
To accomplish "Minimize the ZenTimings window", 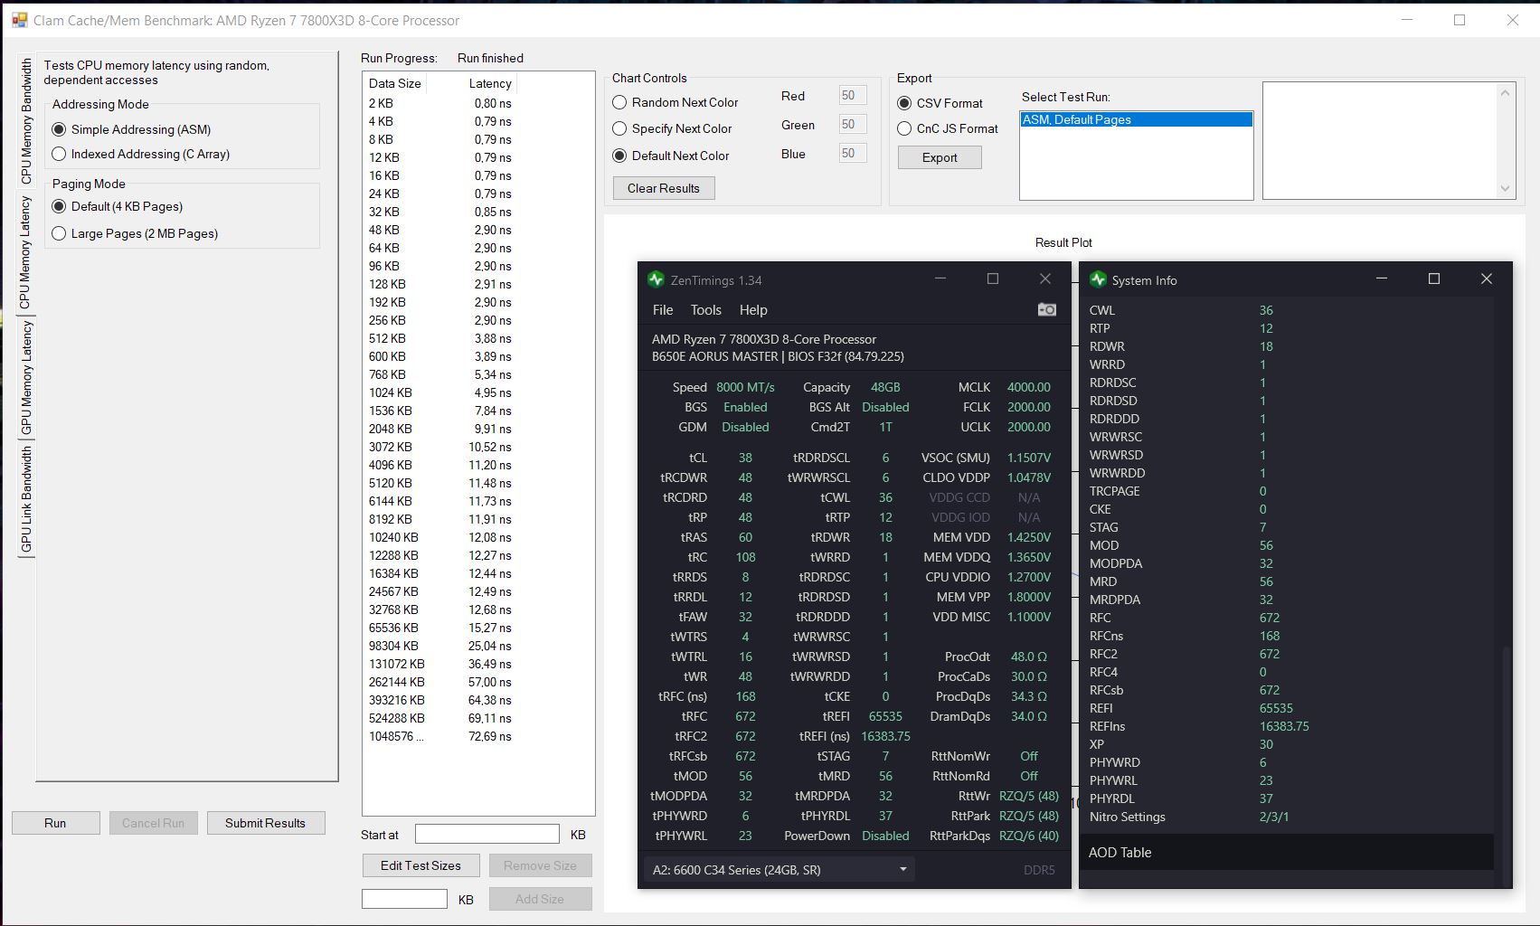I will (x=940, y=279).
